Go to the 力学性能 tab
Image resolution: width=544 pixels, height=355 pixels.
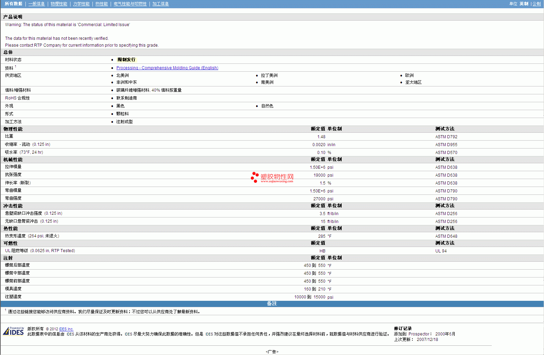(x=81, y=4)
